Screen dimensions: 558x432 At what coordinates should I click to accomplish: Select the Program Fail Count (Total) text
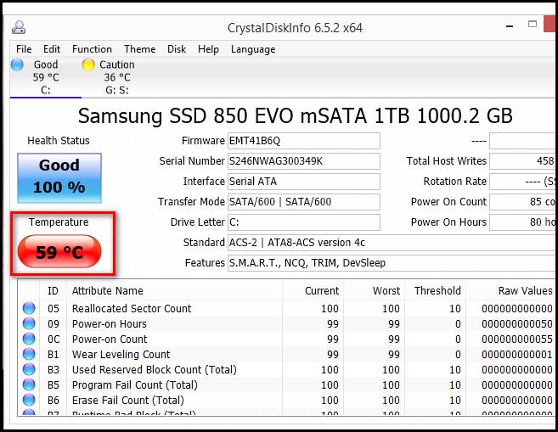[134, 385]
